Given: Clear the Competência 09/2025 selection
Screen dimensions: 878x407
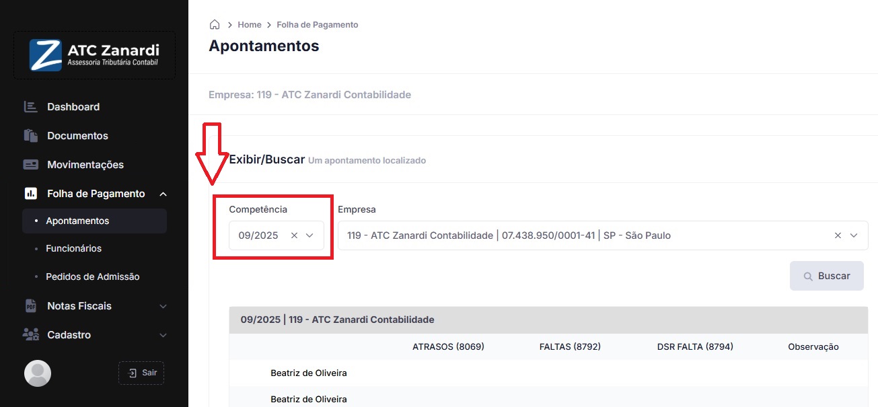Looking at the screenshot, I should coord(294,235).
